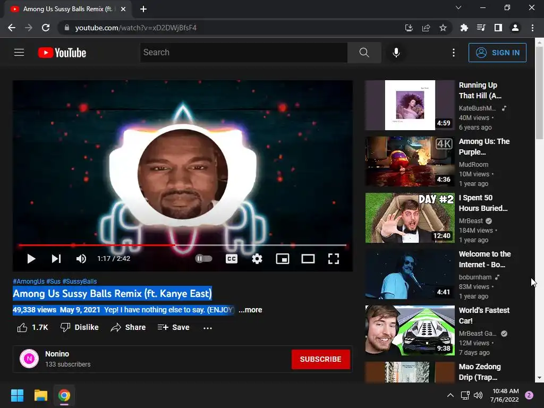Open File Explorer from taskbar
544x408 pixels.
coord(40,395)
